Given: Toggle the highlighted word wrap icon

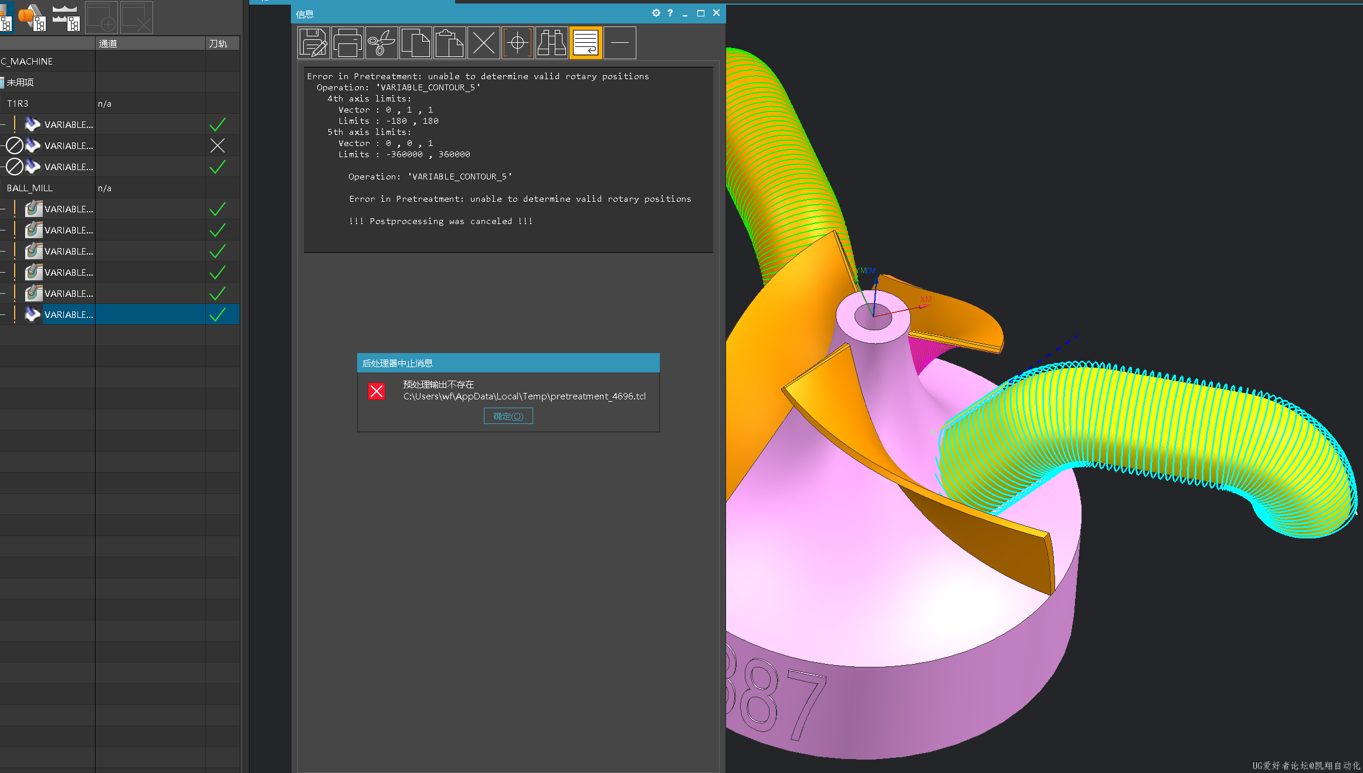Looking at the screenshot, I should coord(586,43).
